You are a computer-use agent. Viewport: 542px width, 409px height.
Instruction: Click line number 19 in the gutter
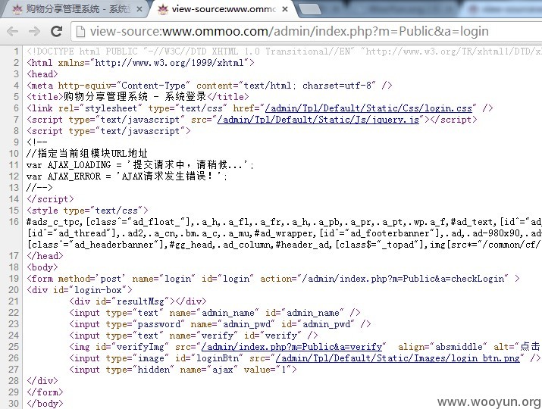14,279
